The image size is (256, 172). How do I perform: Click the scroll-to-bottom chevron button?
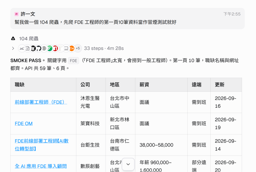(128, 164)
